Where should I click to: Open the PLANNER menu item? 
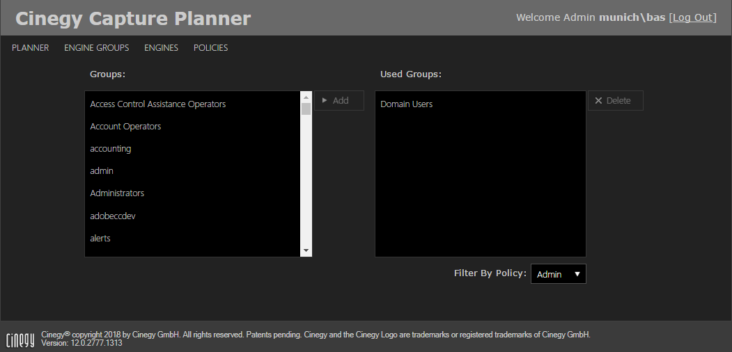tap(31, 47)
